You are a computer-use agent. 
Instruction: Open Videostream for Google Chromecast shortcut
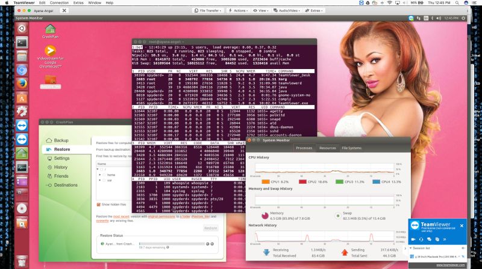[51, 56]
